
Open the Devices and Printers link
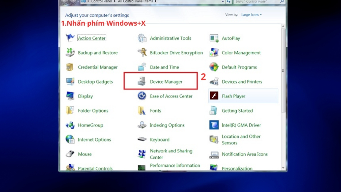point(242,82)
